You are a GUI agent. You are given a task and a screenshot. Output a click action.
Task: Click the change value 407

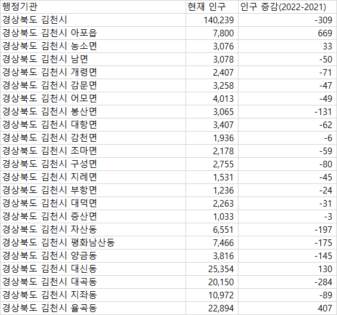click(x=325, y=308)
